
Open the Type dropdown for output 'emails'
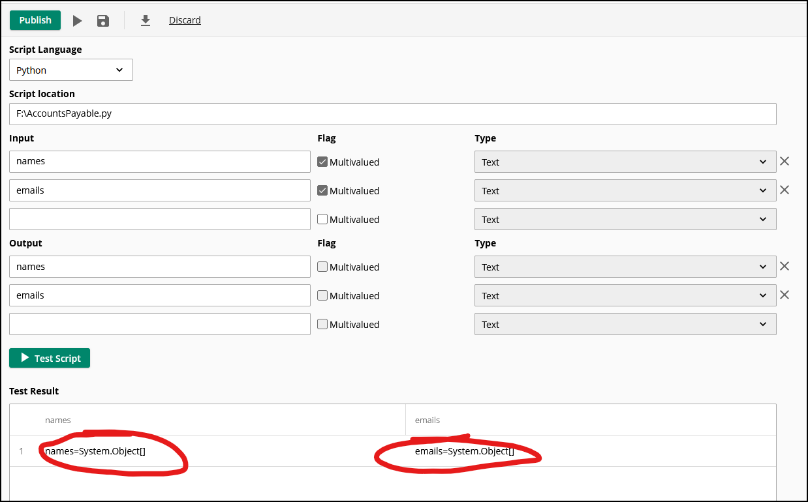click(x=625, y=295)
